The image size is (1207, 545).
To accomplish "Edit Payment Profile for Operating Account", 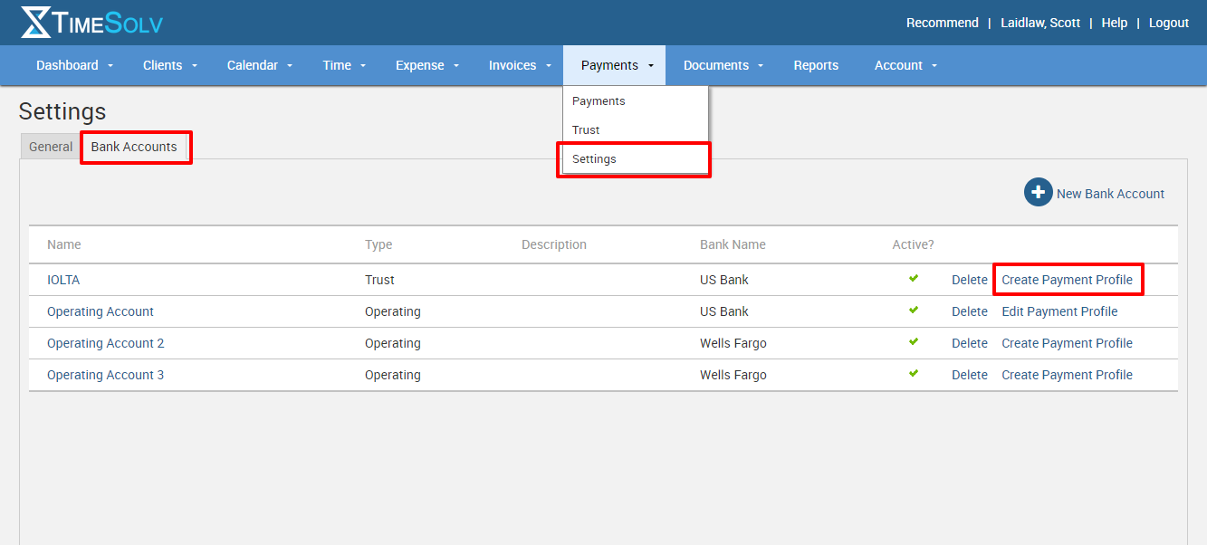I will [1059, 311].
